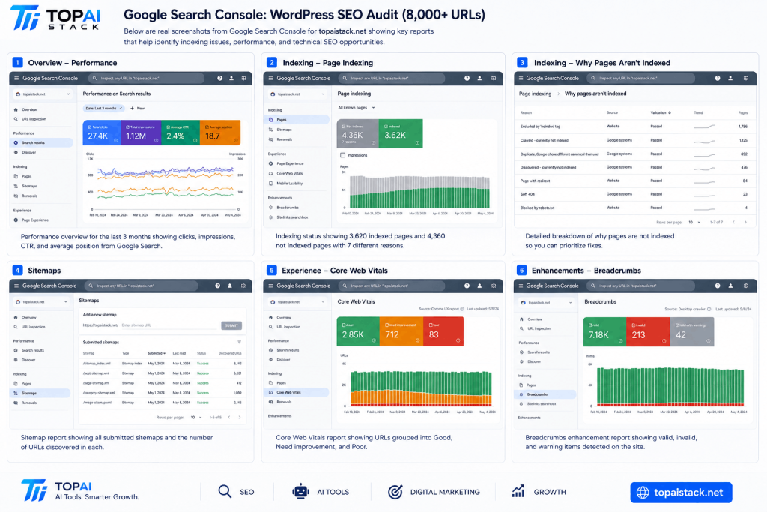Click 'Soft 404' reason row

634,194
